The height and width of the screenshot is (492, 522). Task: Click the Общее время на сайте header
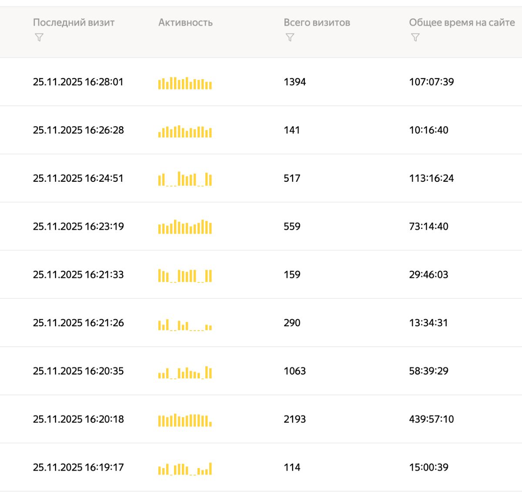(x=462, y=23)
